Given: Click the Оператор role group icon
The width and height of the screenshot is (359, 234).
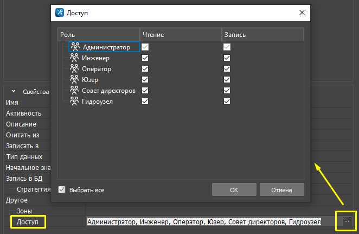Looking at the screenshot, I should pos(75,69).
